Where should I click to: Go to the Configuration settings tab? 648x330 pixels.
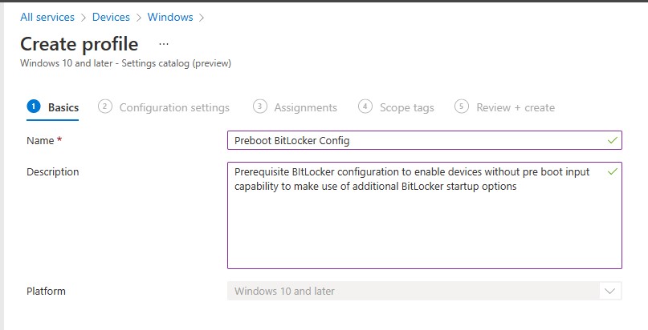(x=174, y=107)
